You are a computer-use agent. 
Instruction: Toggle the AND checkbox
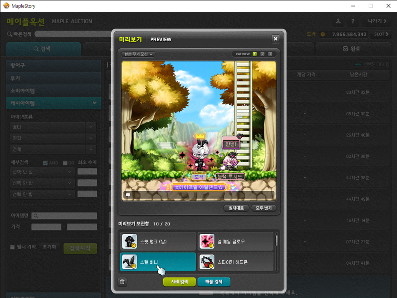[x=45, y=163]
